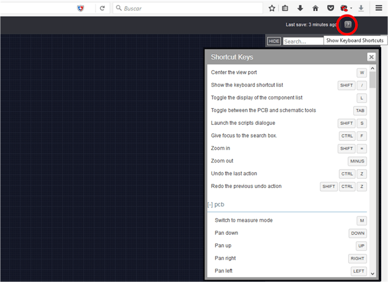Click the grey download tray icon
Viewport: 388px width, 282px height.
pyautogui.click(x=361, y=9)
